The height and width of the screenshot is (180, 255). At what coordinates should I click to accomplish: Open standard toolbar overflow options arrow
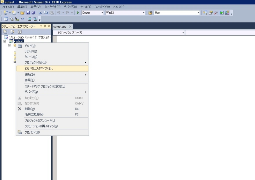pos(232,13)
